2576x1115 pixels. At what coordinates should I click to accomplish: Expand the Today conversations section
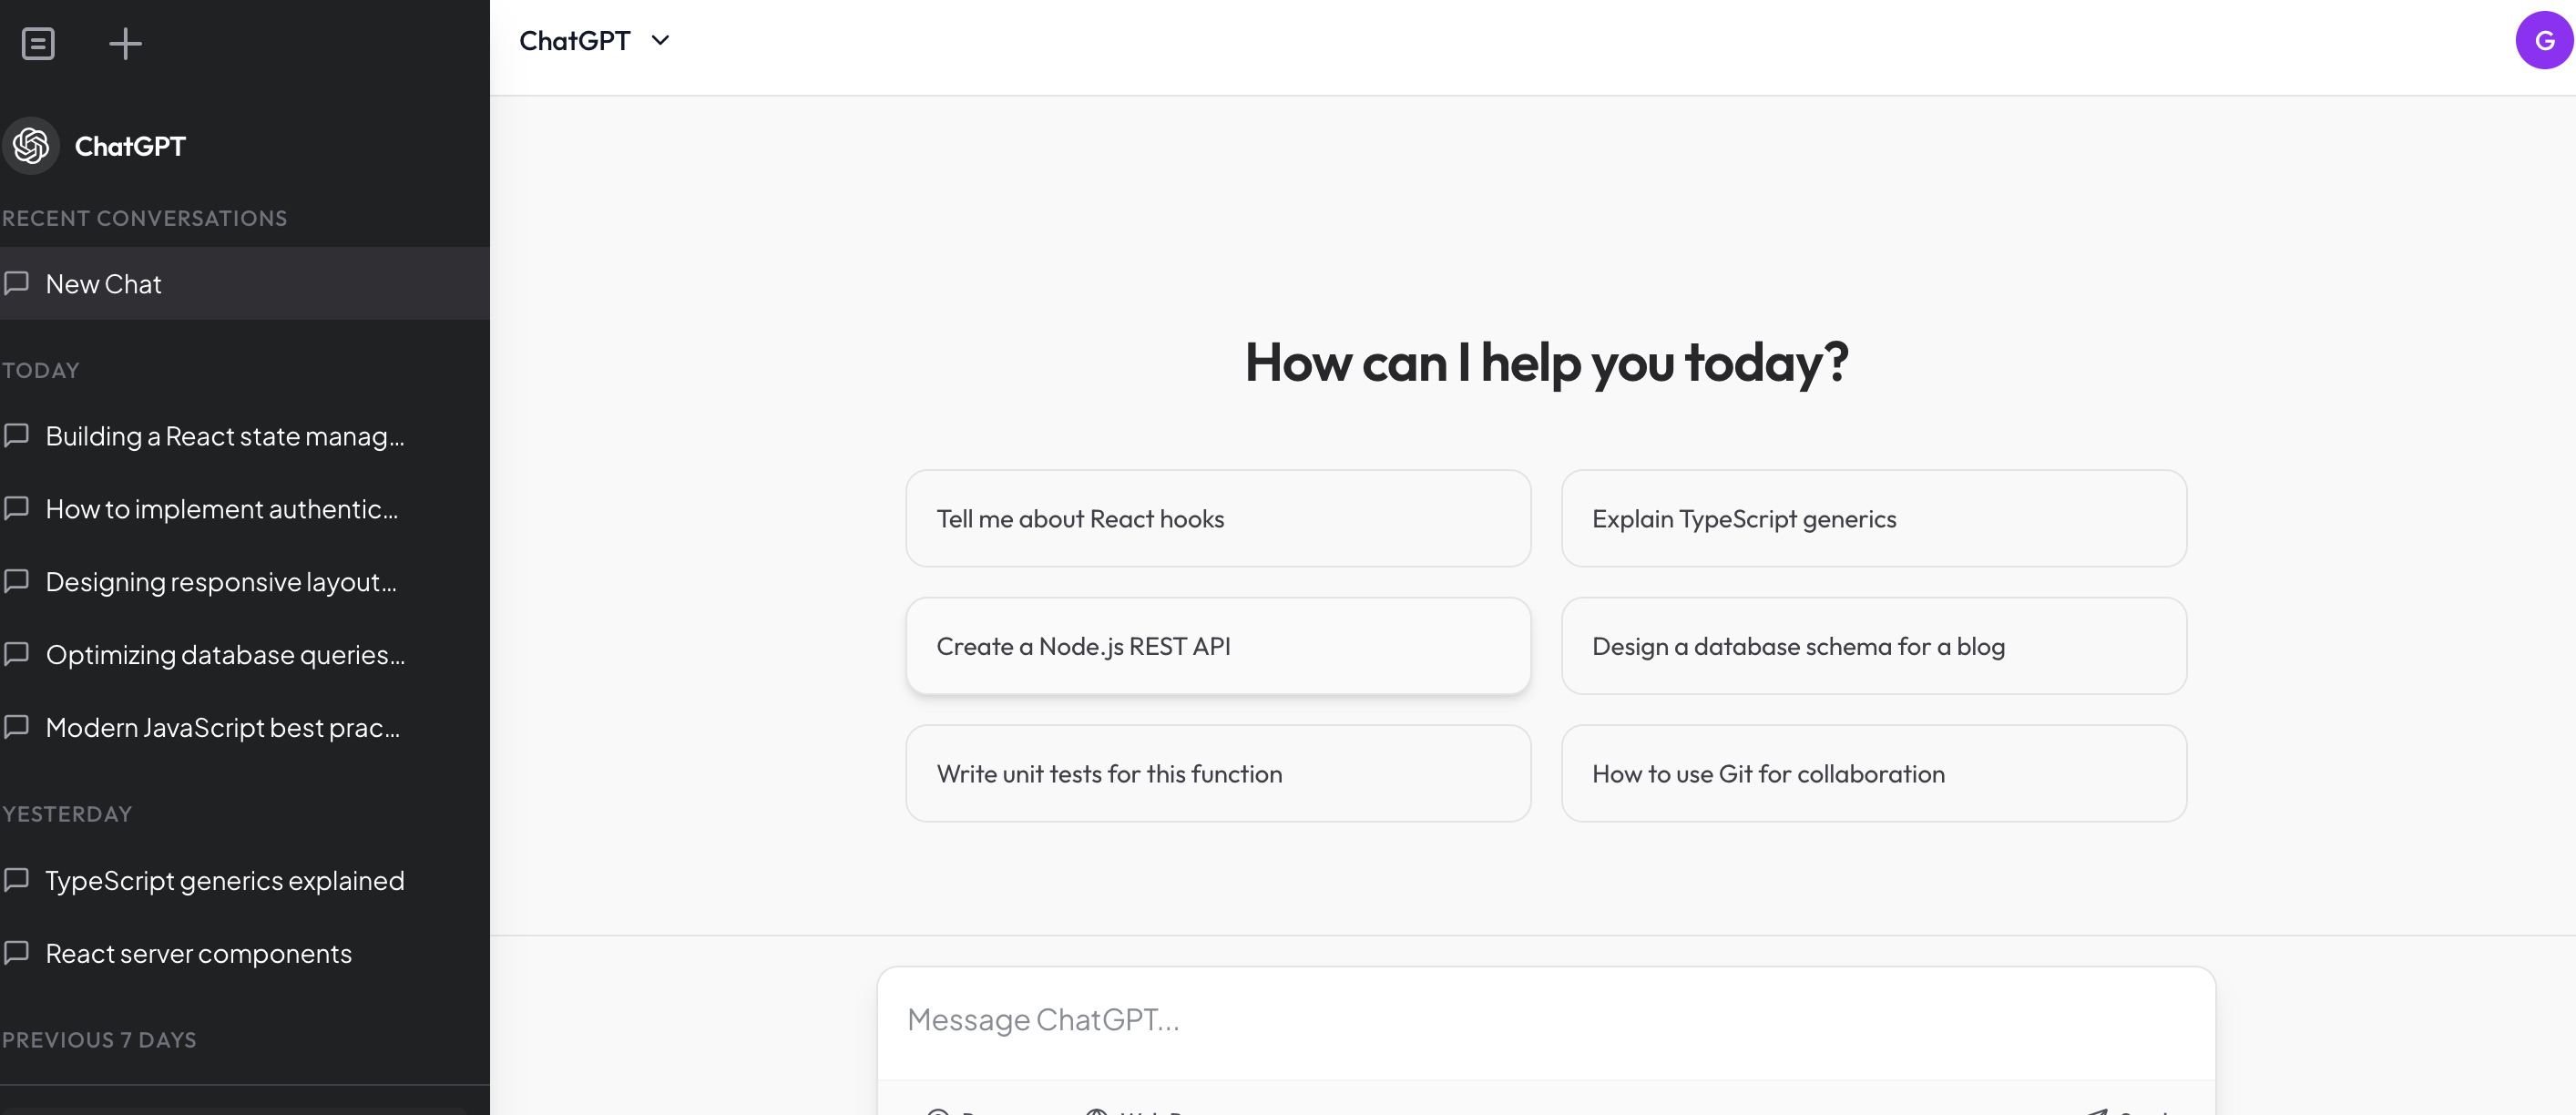pos(40,369)
